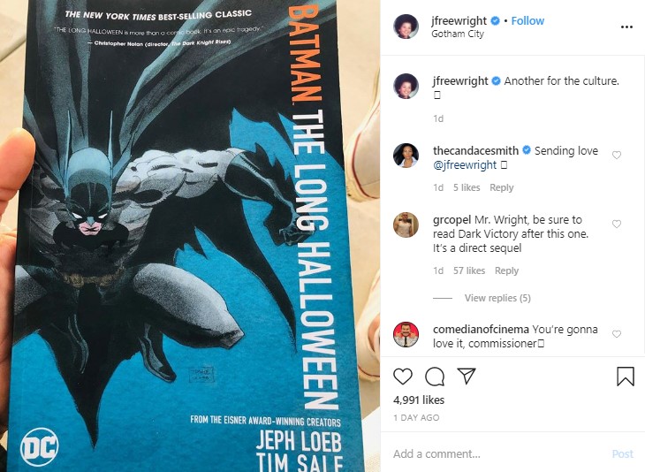Open comedianofcinema profile avatar
645x472 pixels.
coord(406,335)
